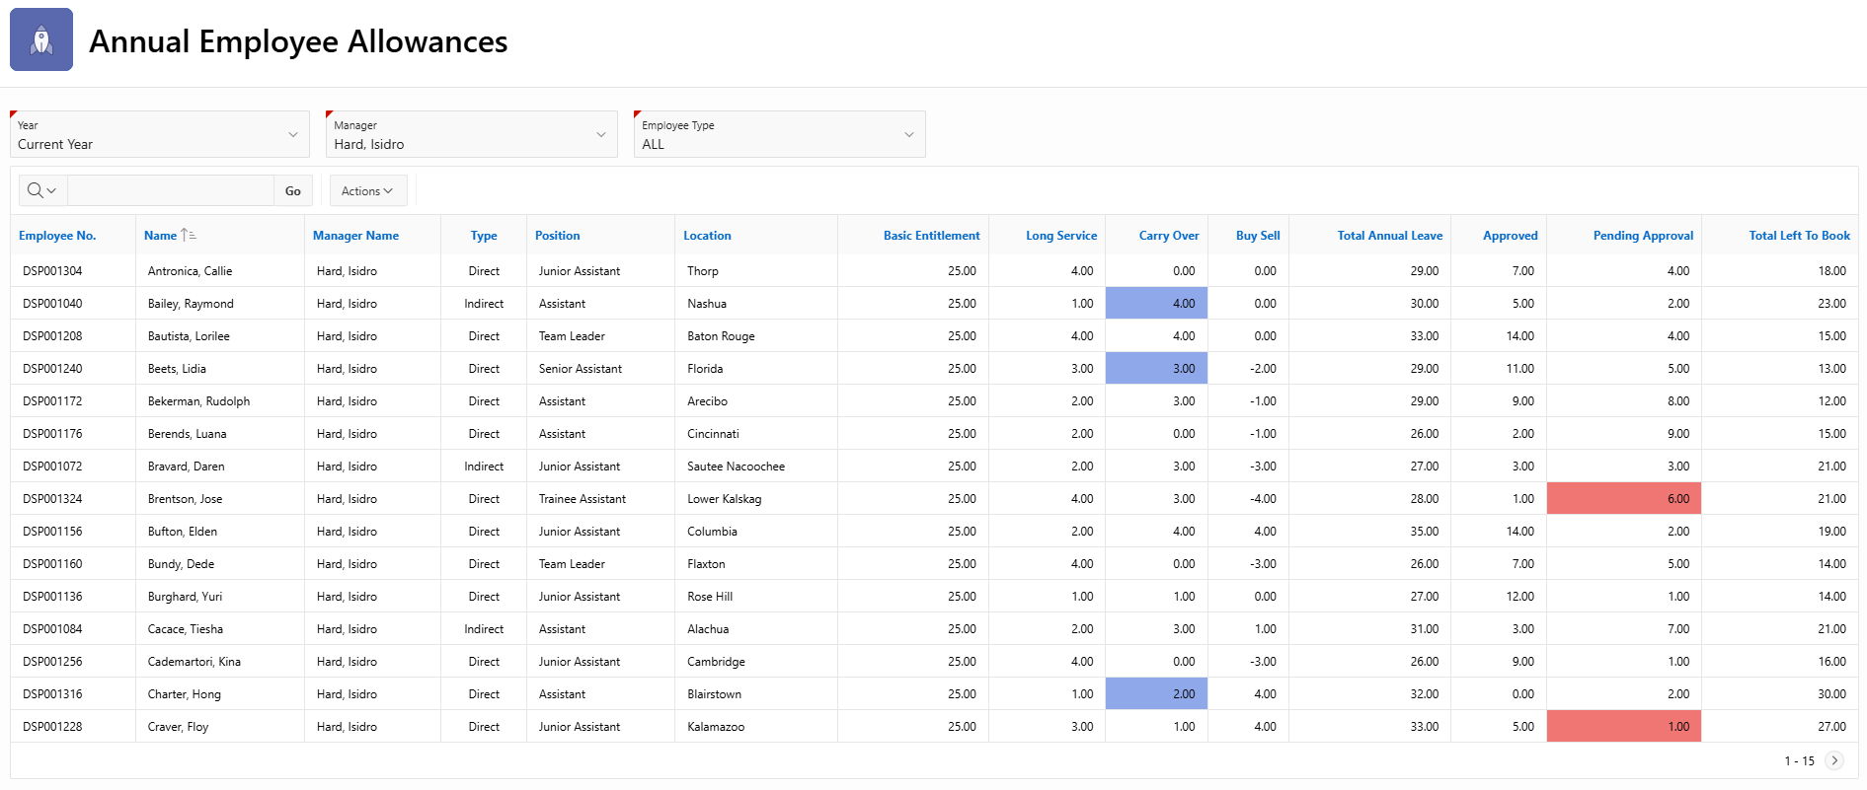The image size is (1867, 790).
Task: Click the rocket app logo icon
Action: [x=41, y=40]
